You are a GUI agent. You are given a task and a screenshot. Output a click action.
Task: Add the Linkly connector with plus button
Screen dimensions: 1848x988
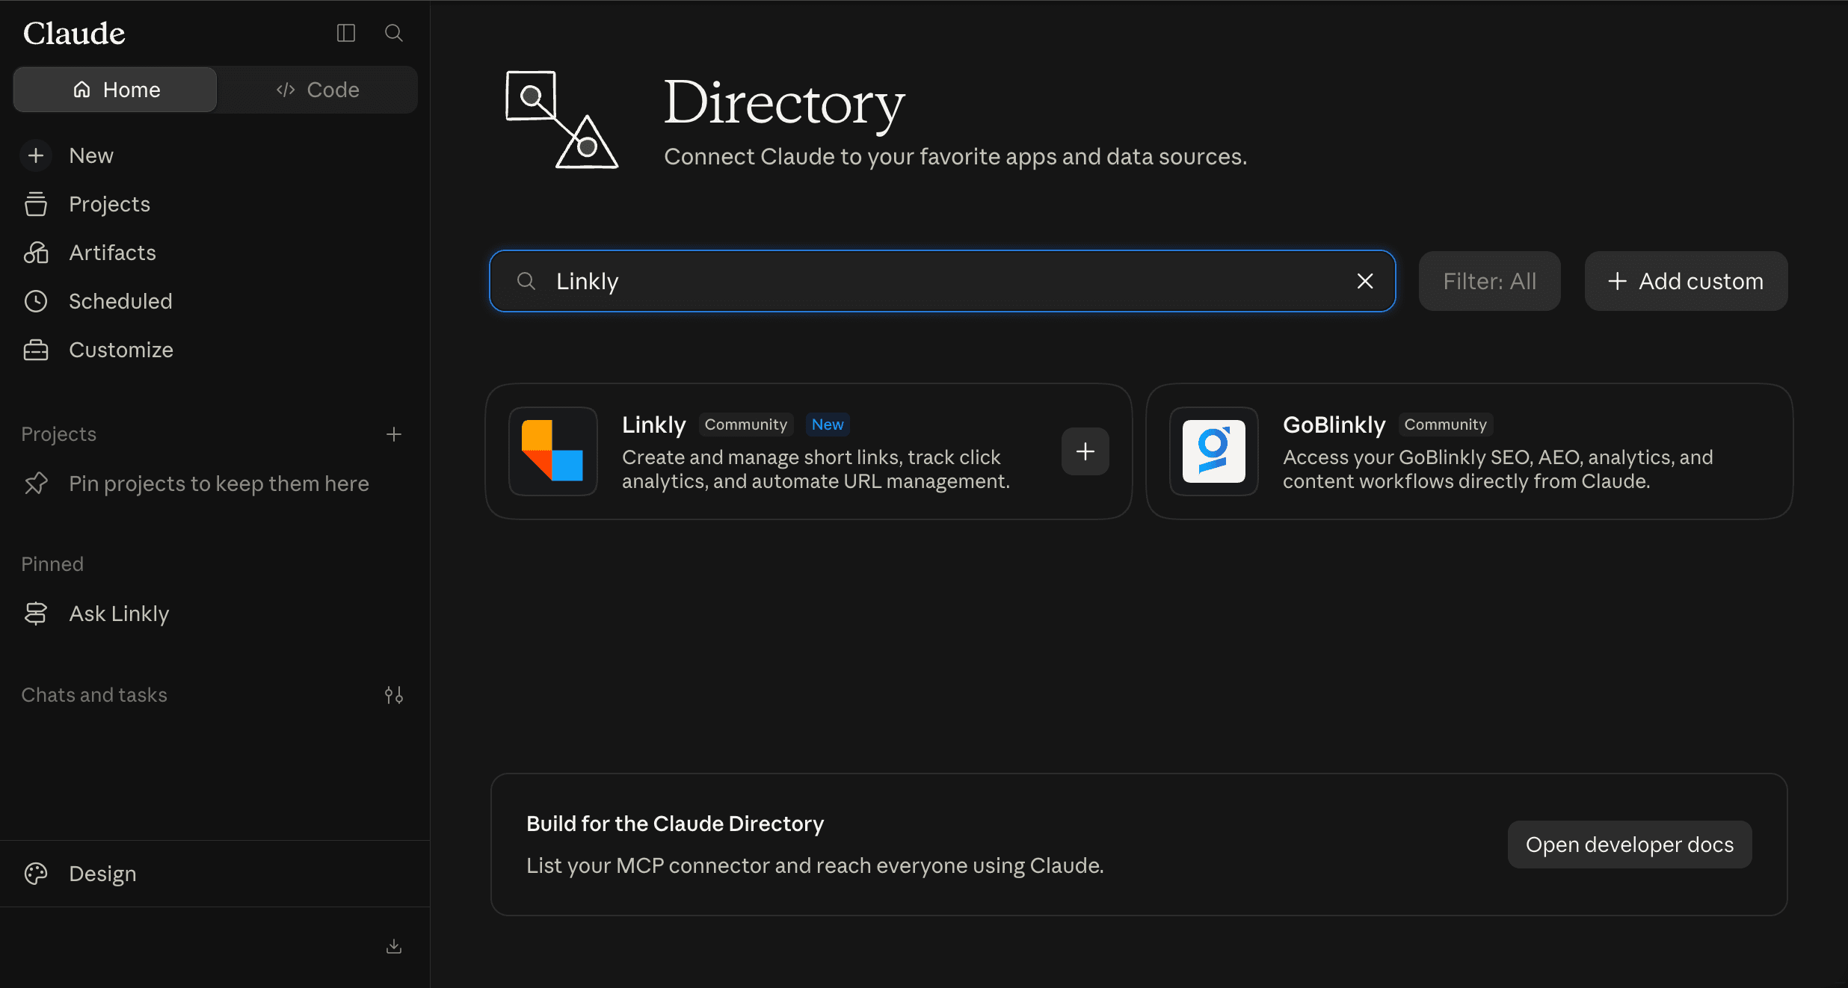click(1085, 451)
